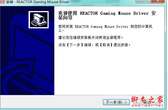Click the installer icon in title bar
This screenshot has width=168, height=110.
2,2
